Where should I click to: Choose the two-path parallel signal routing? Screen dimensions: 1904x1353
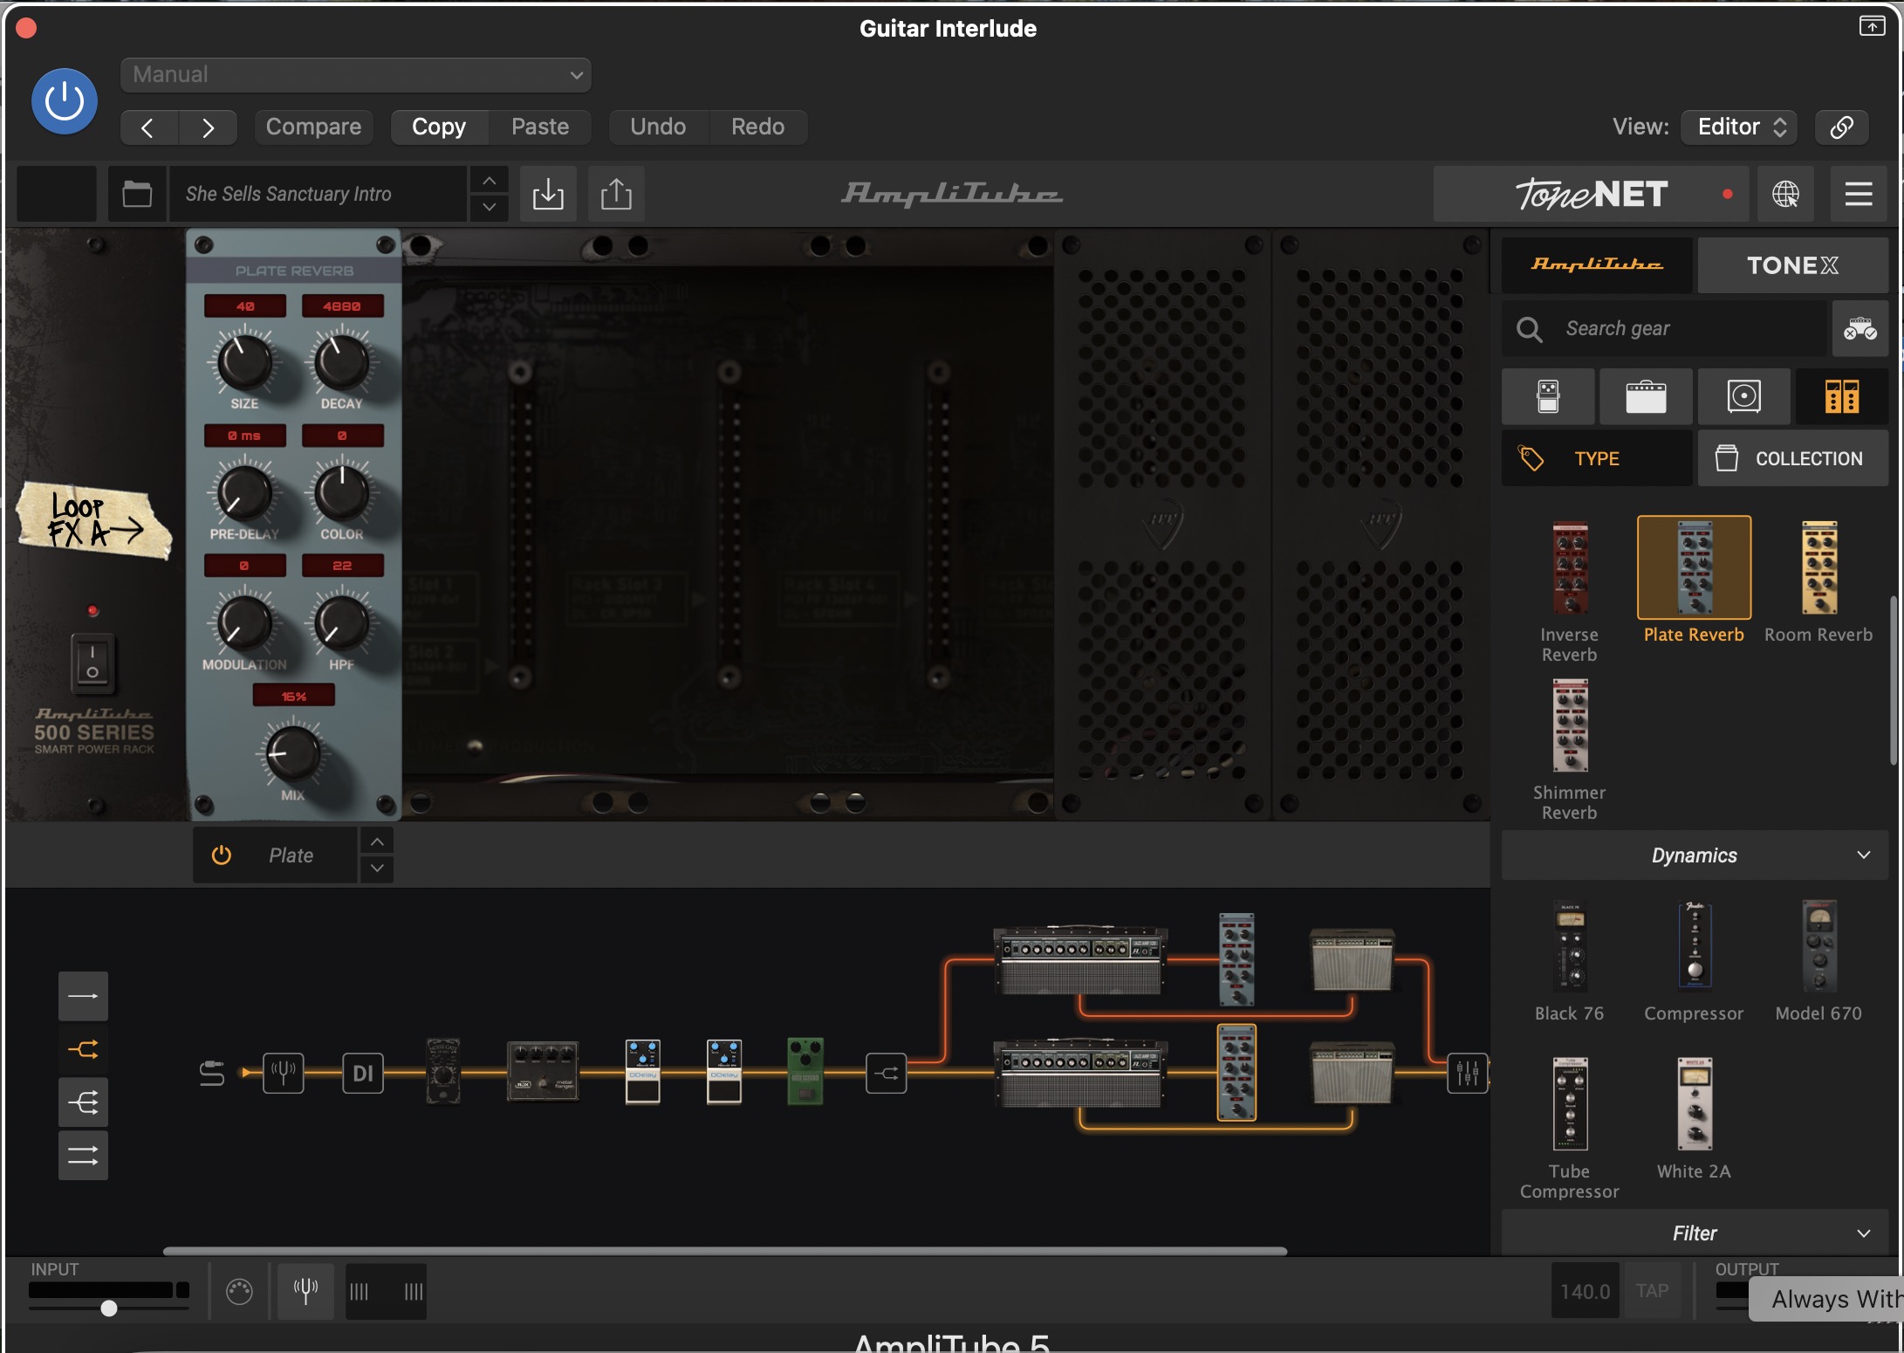point(83,1049)
